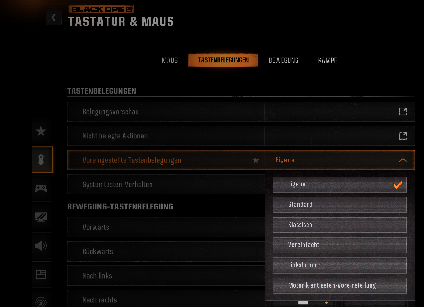Choose the Standard preset option
The image size is (424, 307).
click(340, 205)
